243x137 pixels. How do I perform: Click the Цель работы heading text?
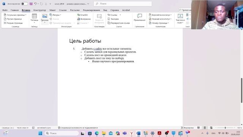pos(85,41)
